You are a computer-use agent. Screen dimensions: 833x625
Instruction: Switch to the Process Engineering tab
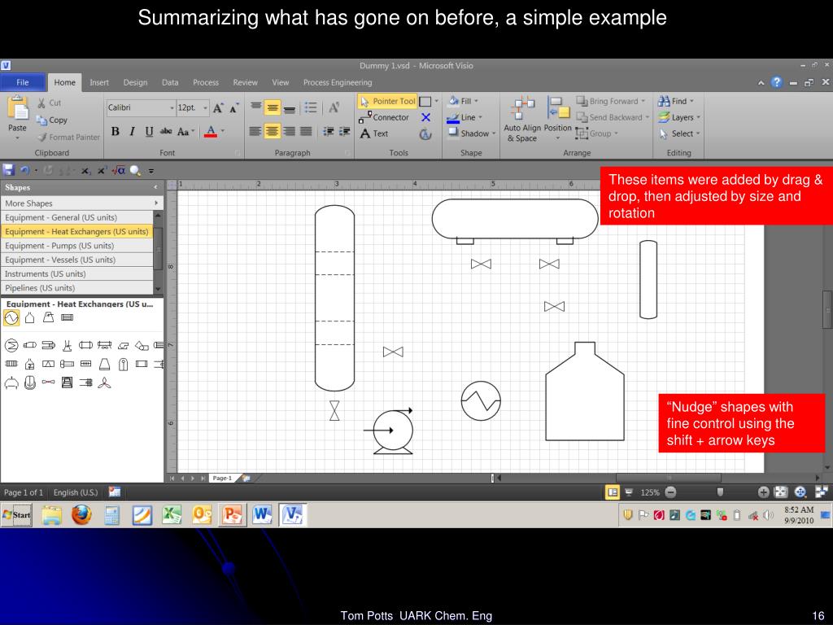tap(338, 82)
